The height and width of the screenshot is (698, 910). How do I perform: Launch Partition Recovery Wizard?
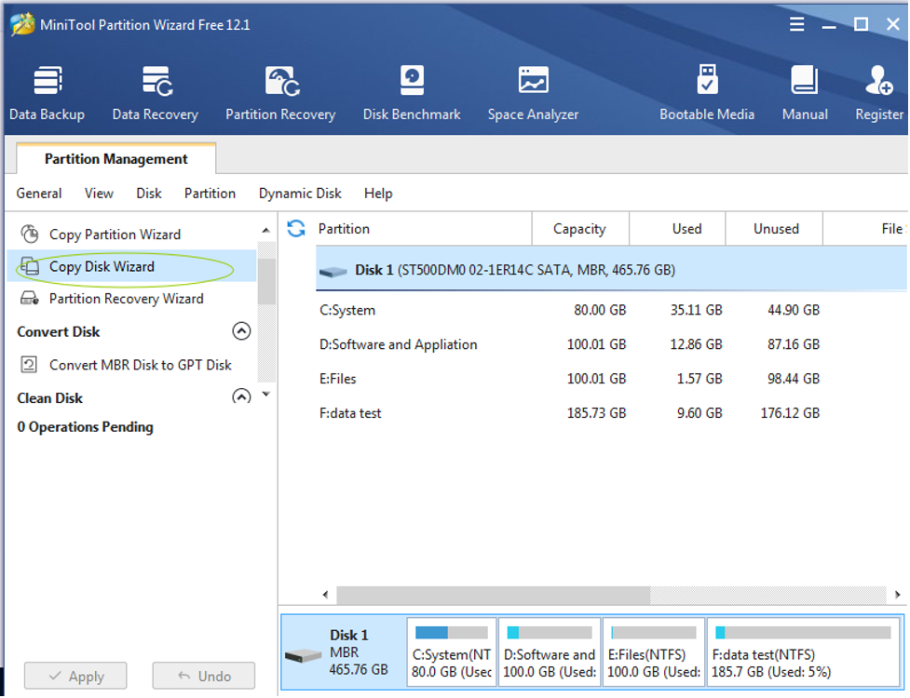pos(127,299)
